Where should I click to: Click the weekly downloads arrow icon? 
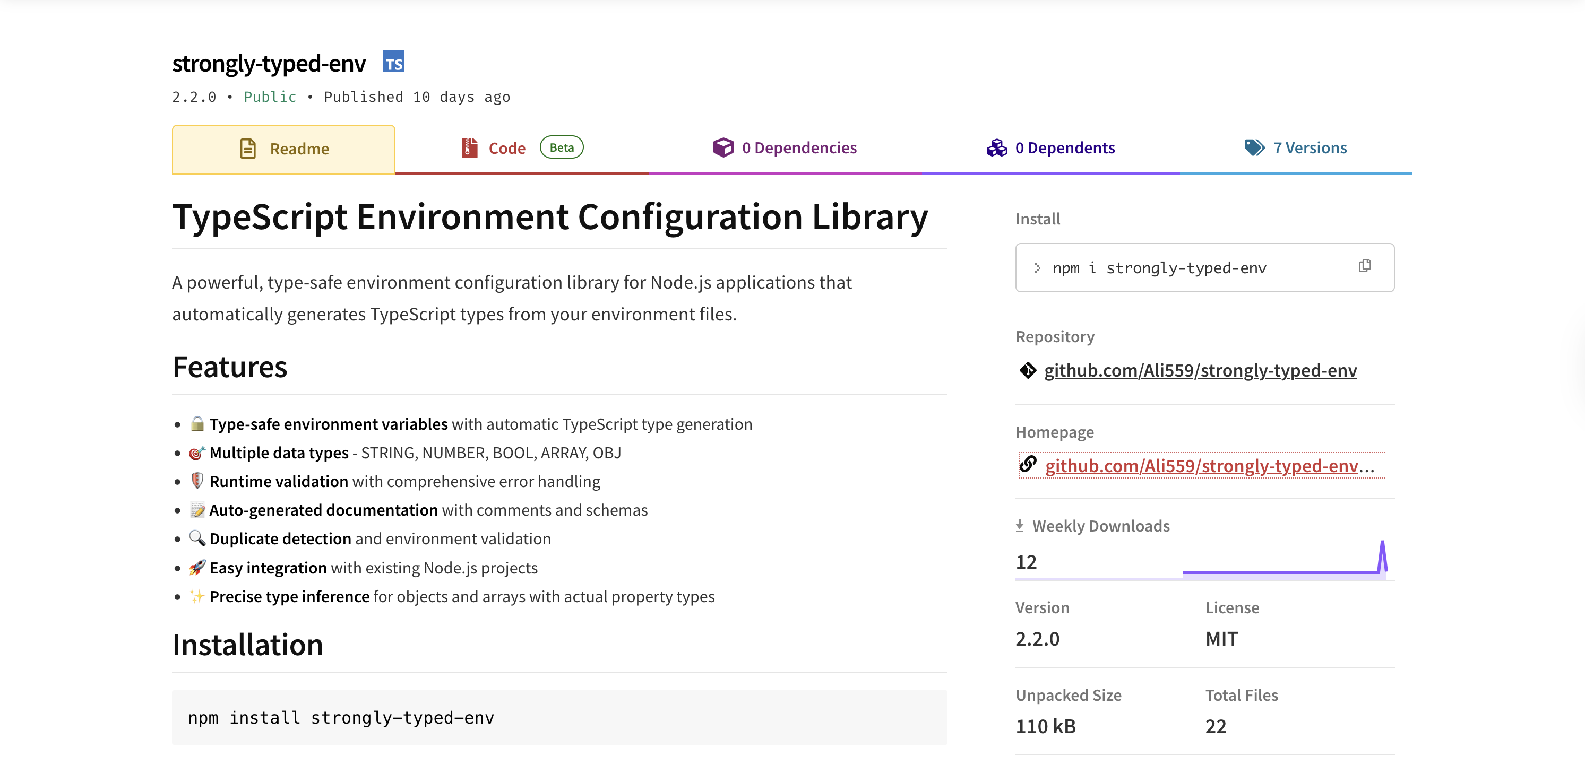pos(1020,525)
